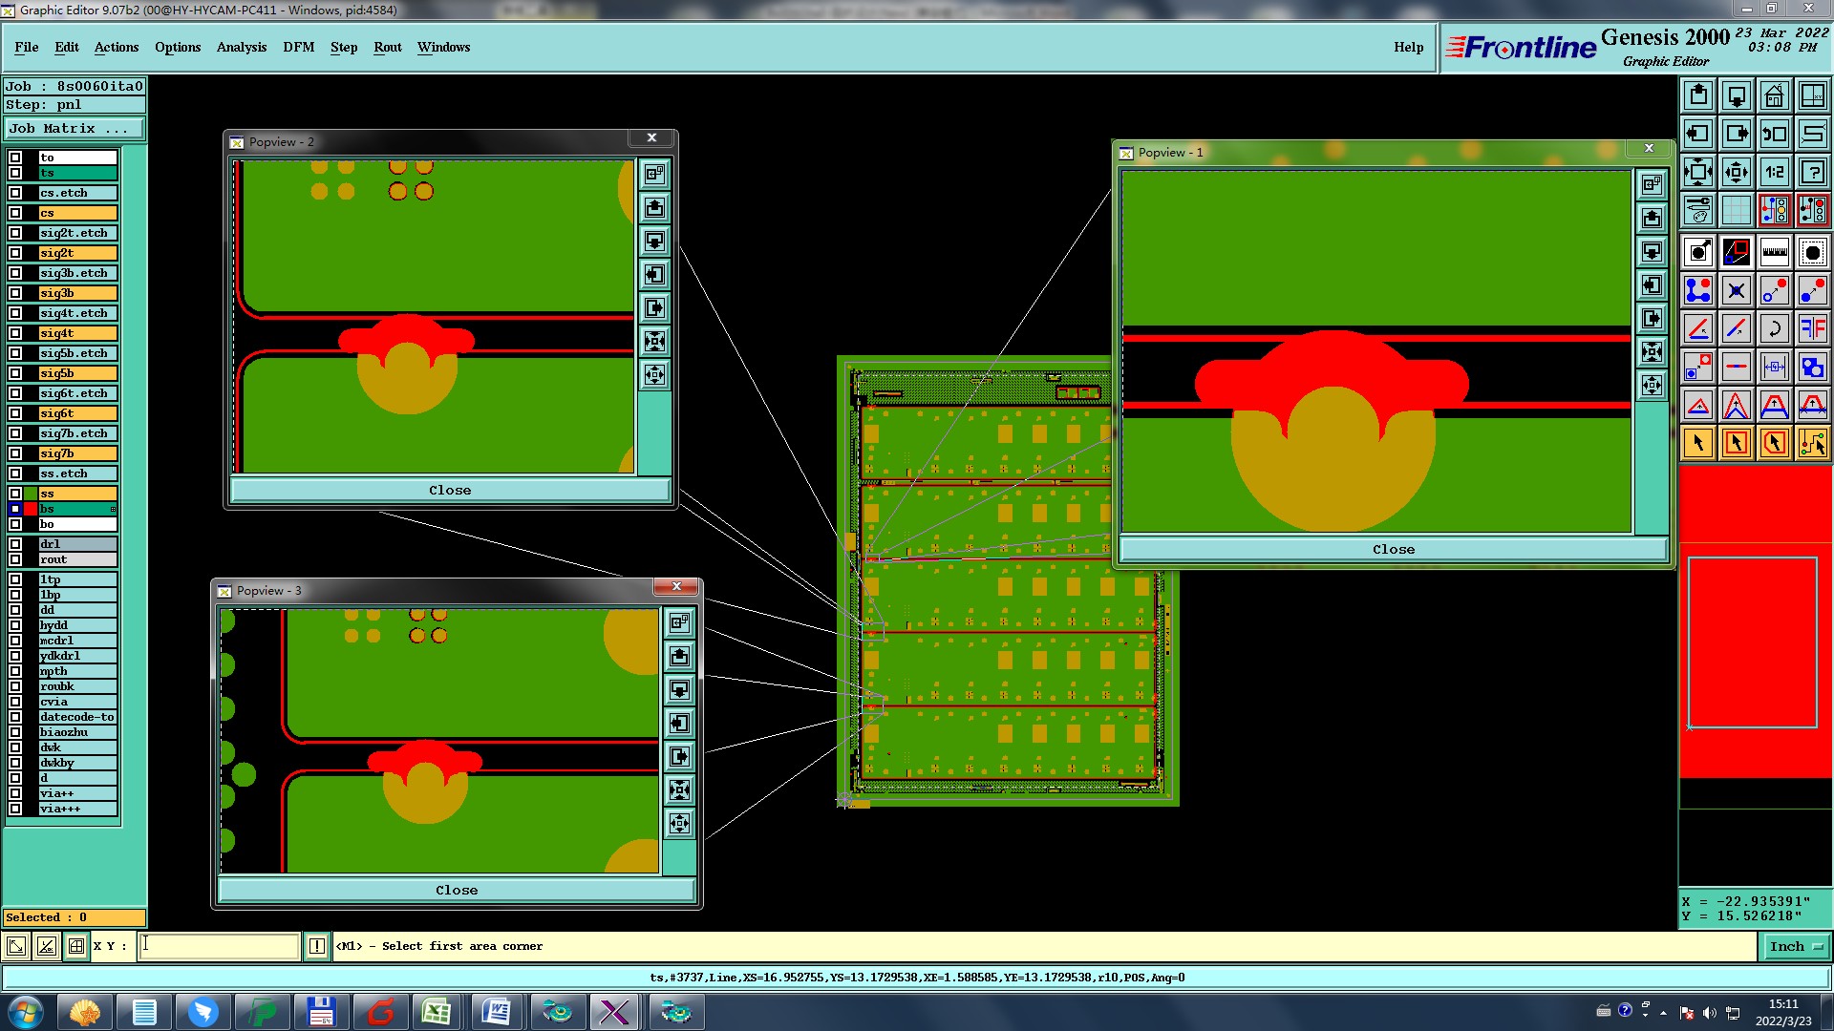The height and width of the screenshot is (1031, 1834).
Task: Click Close button in Popview - 1
Action: pos(1393,549)
